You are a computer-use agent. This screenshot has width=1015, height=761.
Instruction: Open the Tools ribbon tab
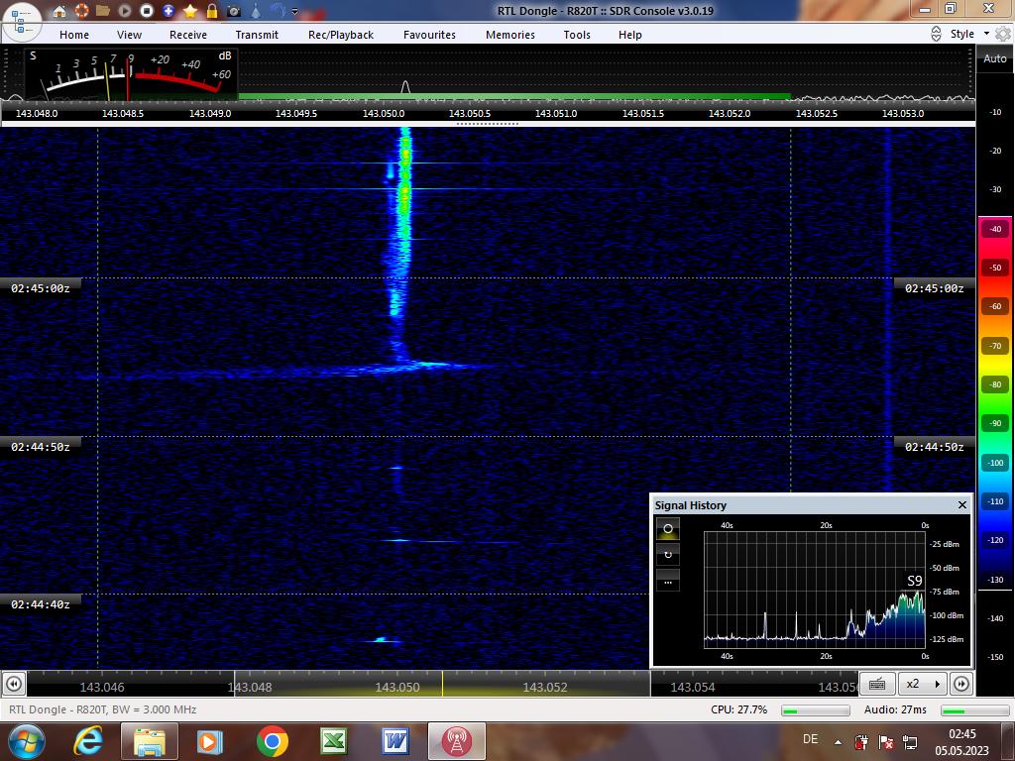(577, 35)
